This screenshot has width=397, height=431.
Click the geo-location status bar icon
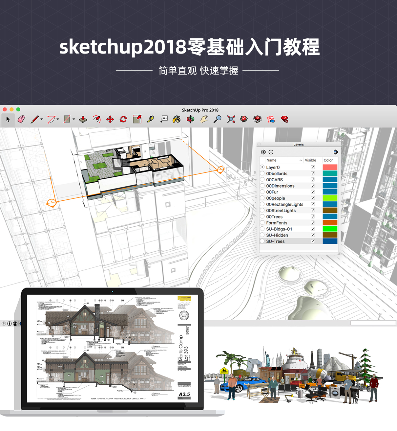pos(4,324)
